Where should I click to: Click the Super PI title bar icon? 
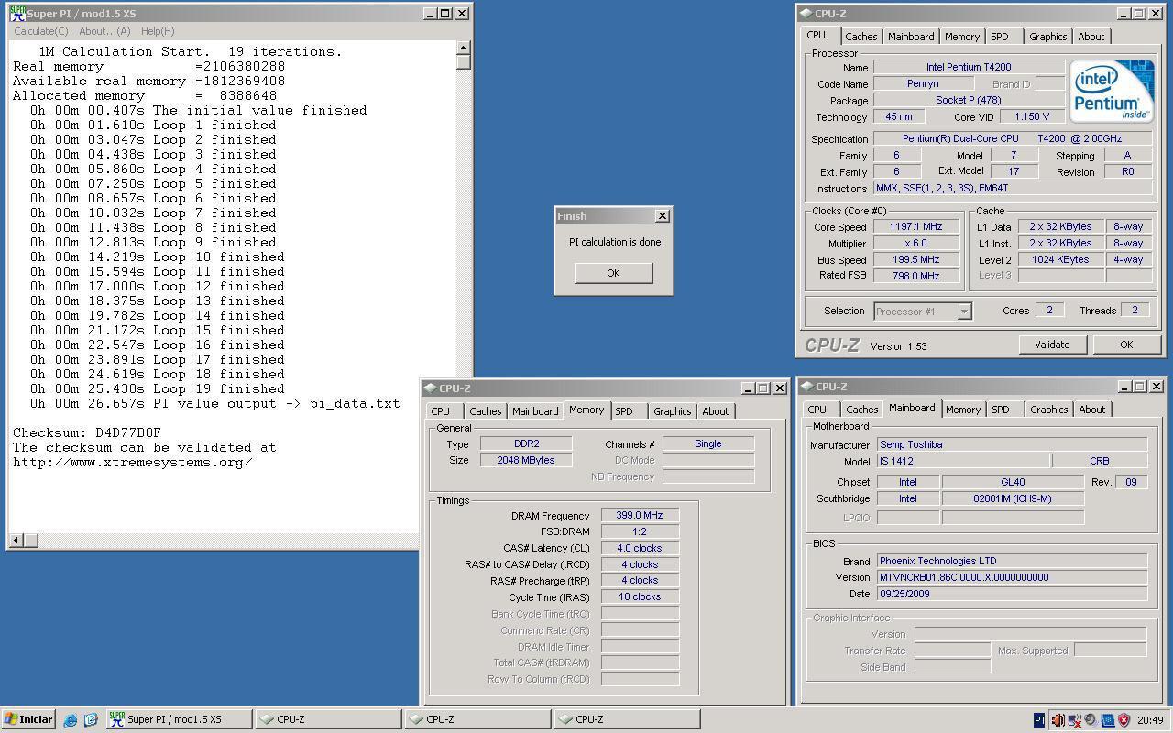17,14
